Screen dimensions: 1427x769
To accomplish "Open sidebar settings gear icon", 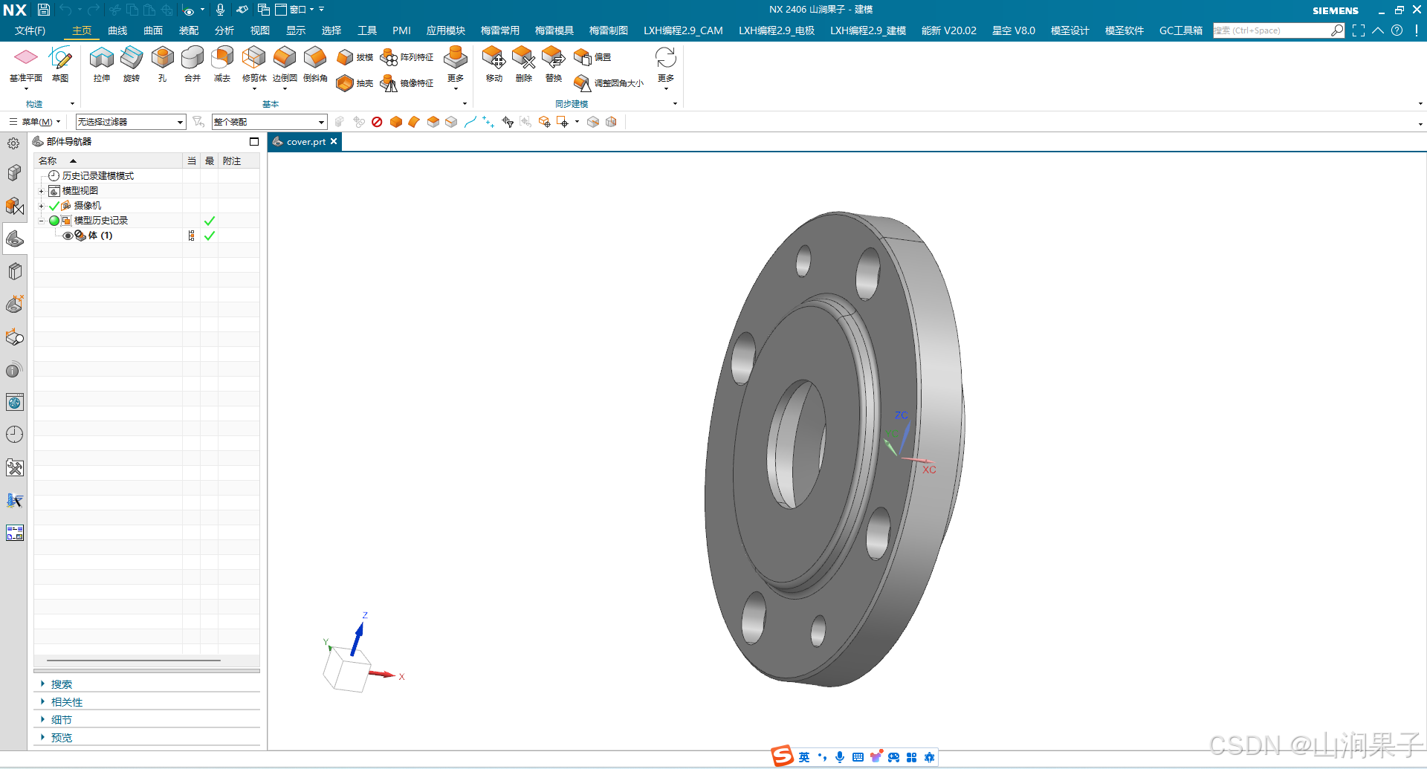I will 13,143.
